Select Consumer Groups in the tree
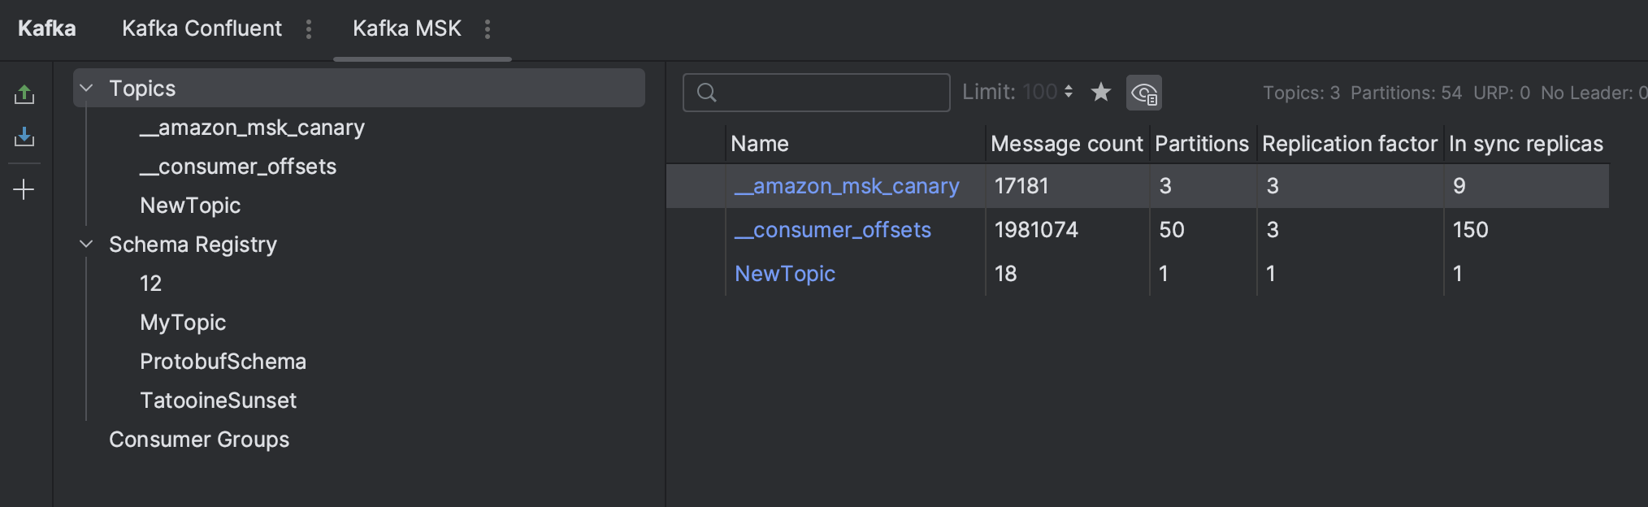The image size is (1648, 507). (x=199, y=440)
